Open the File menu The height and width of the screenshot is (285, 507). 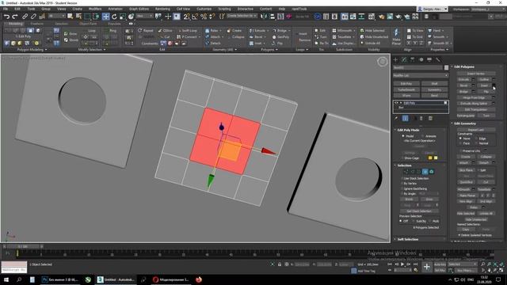pyautogui.click(x=6, y=9)
